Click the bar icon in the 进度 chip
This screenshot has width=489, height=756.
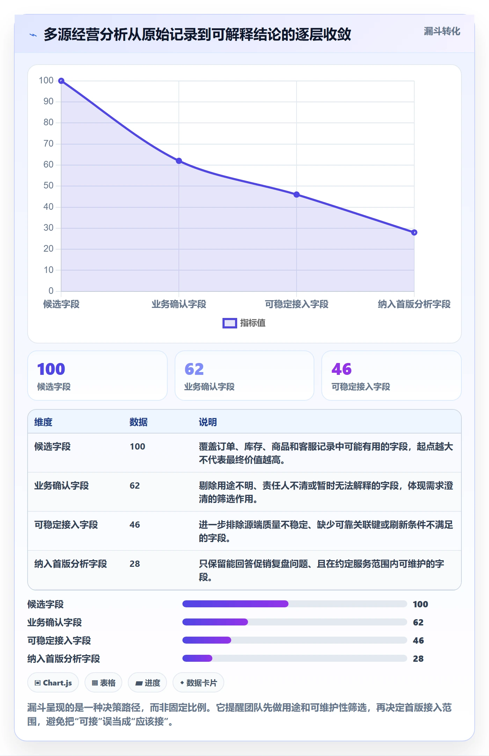(x=139, y=683)
